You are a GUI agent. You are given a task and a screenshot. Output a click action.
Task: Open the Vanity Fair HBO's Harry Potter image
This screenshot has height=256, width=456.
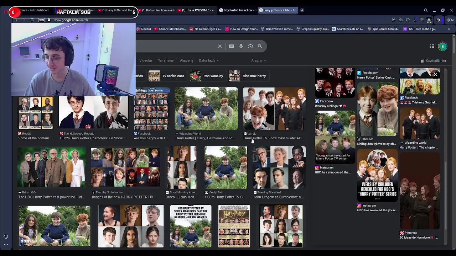tap(226, 167)
